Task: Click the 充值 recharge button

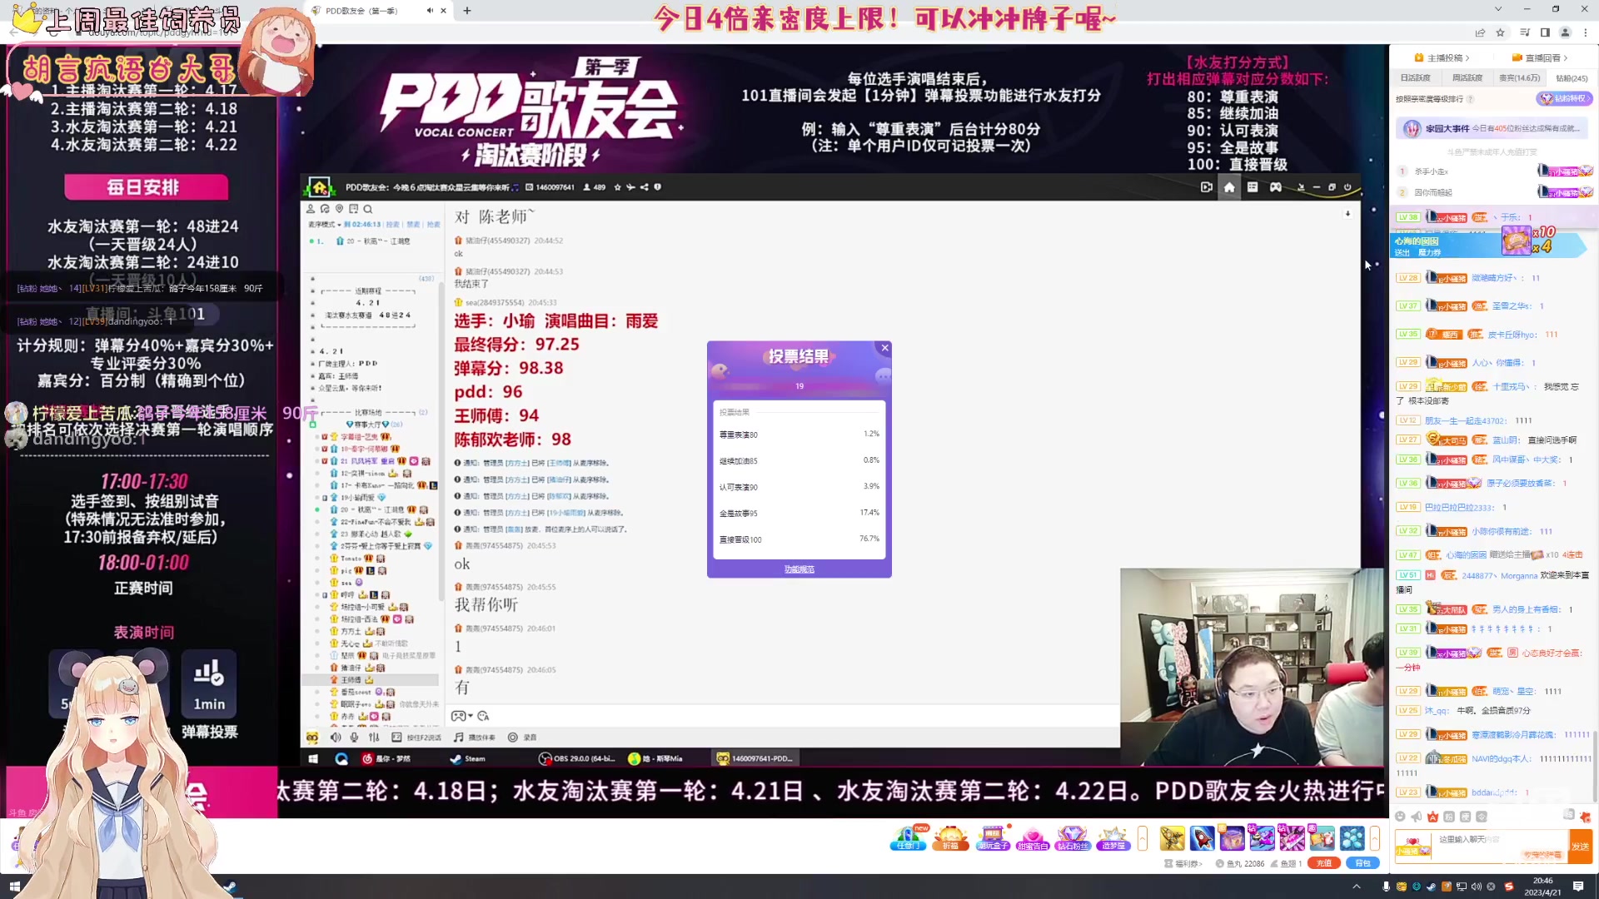Action: tap(1323, 863)
